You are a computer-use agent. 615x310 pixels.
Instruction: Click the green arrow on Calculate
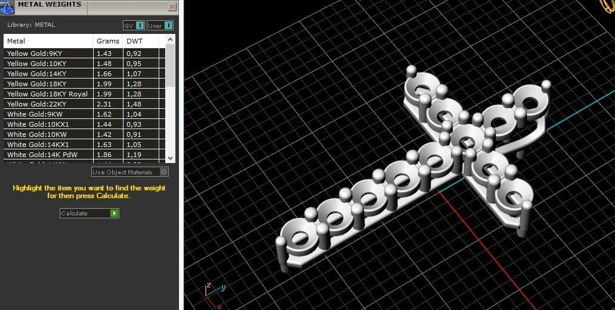(114, 214)
